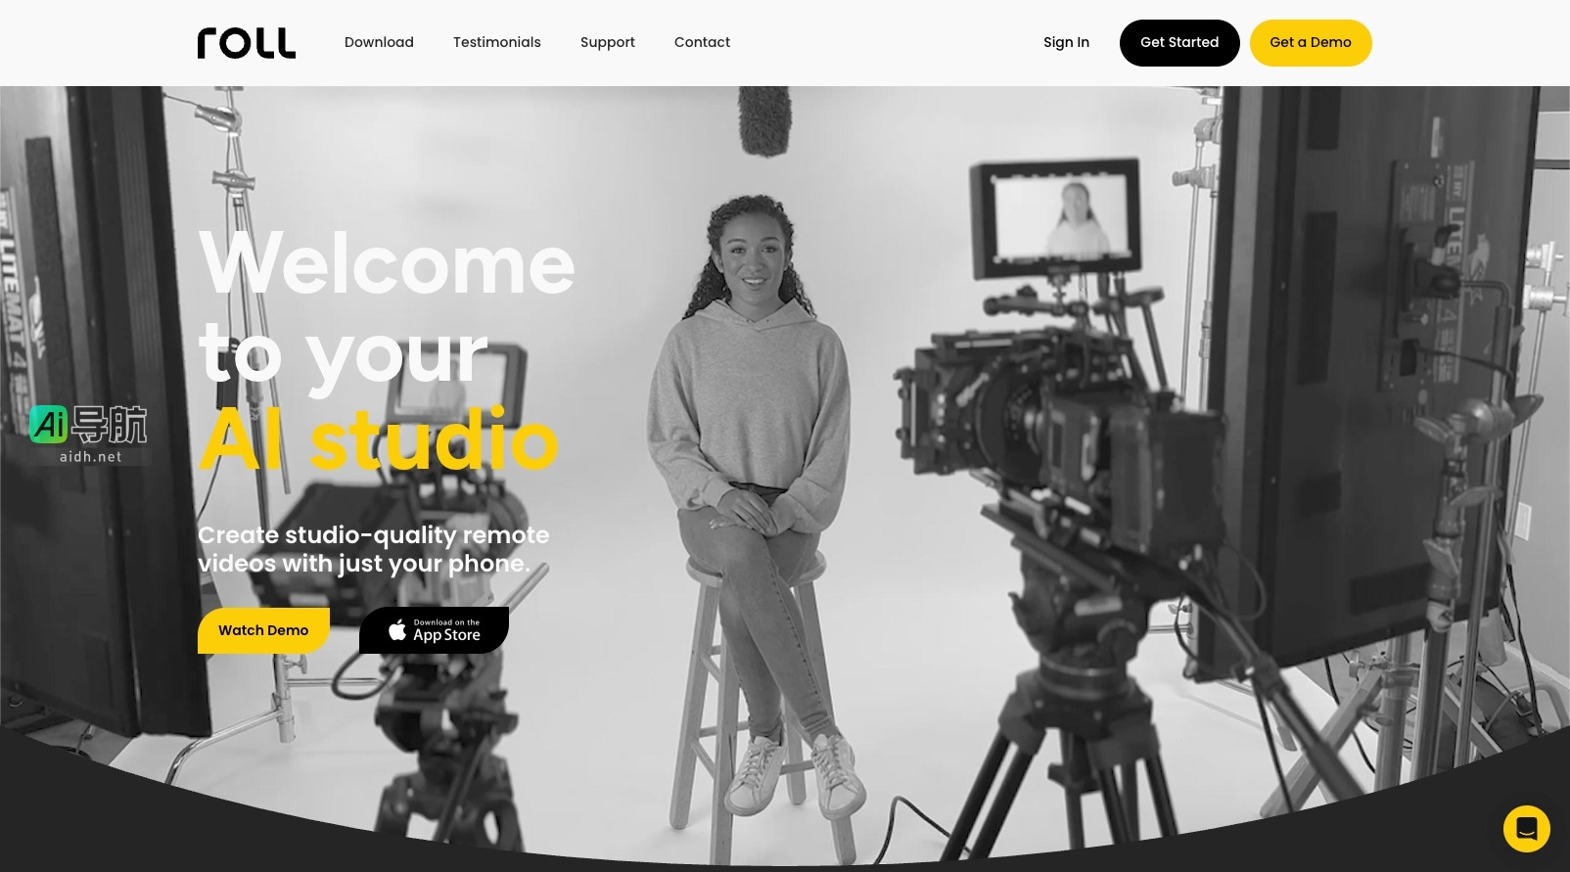Select Support in the top navigation

pyautogui.click(x=607, y=42)
